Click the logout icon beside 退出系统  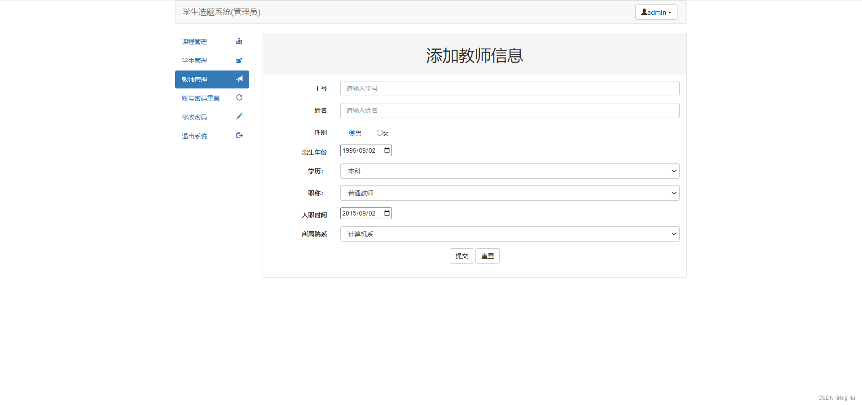pyautogui.click(x=239, y=135)
